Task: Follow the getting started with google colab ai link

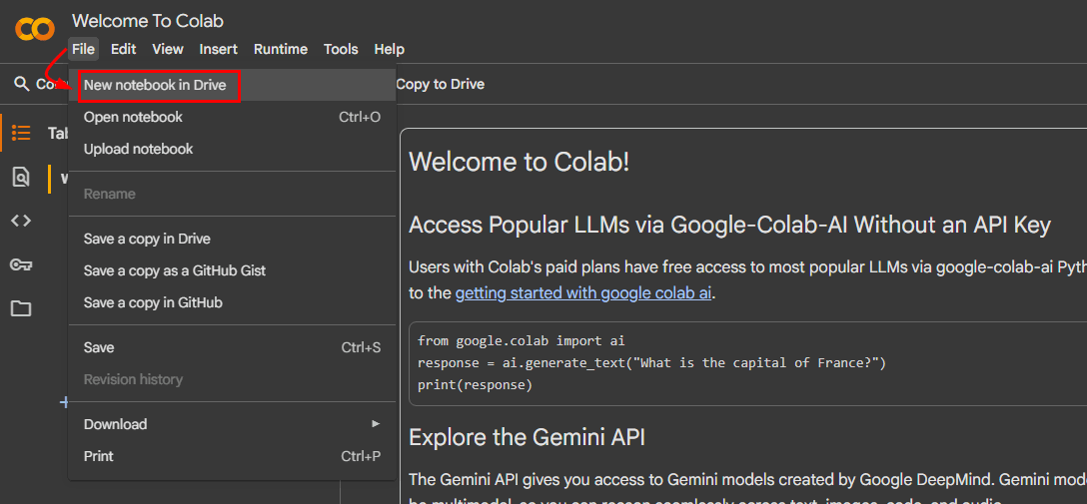Action: [583, 293]
